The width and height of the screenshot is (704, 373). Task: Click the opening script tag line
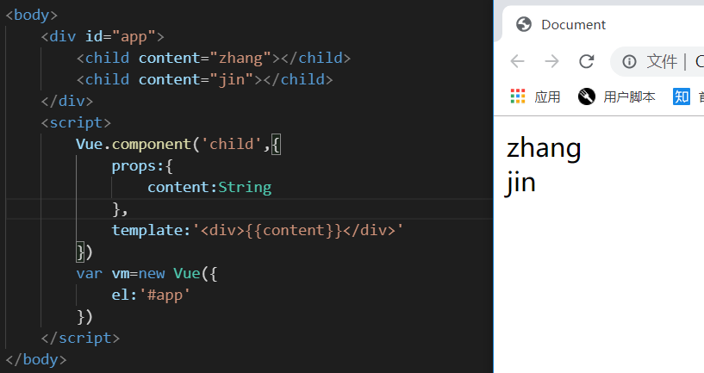76,122
